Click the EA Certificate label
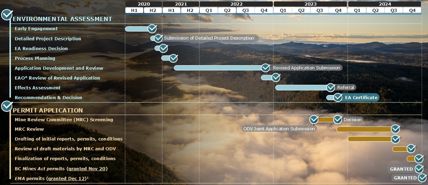 pos(361,97)
